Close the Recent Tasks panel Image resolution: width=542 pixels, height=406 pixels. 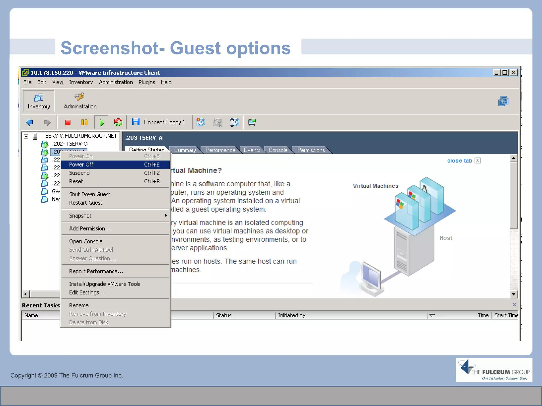(x=514, y=305)
